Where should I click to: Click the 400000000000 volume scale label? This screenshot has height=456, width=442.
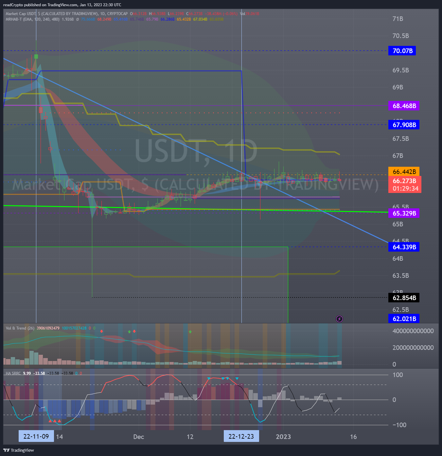pyautogui.click(x=413, y=331)
